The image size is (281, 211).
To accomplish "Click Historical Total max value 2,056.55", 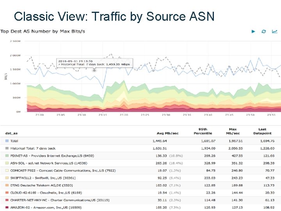I will [x=235, y=148].
